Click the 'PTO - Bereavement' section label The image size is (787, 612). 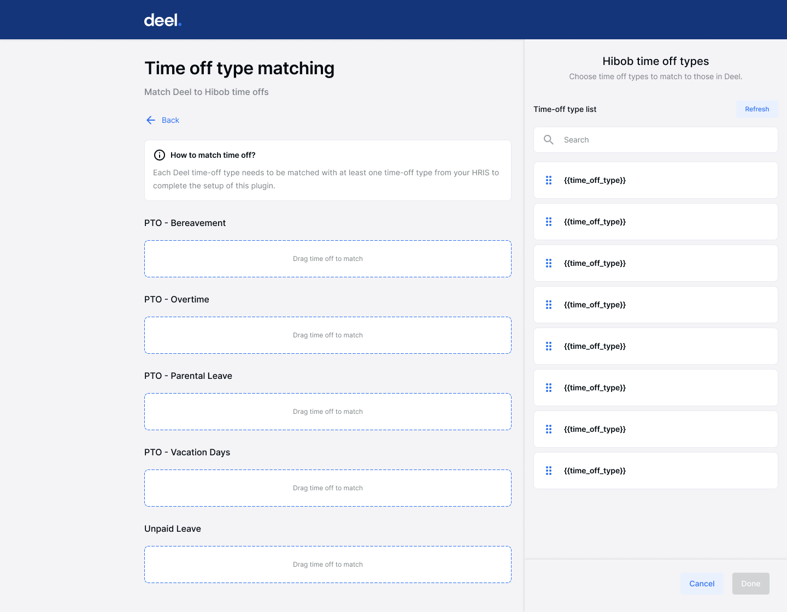(185, 223)
